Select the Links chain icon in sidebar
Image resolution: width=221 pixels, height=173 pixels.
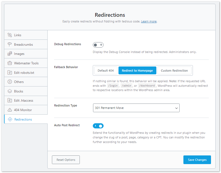10,35
